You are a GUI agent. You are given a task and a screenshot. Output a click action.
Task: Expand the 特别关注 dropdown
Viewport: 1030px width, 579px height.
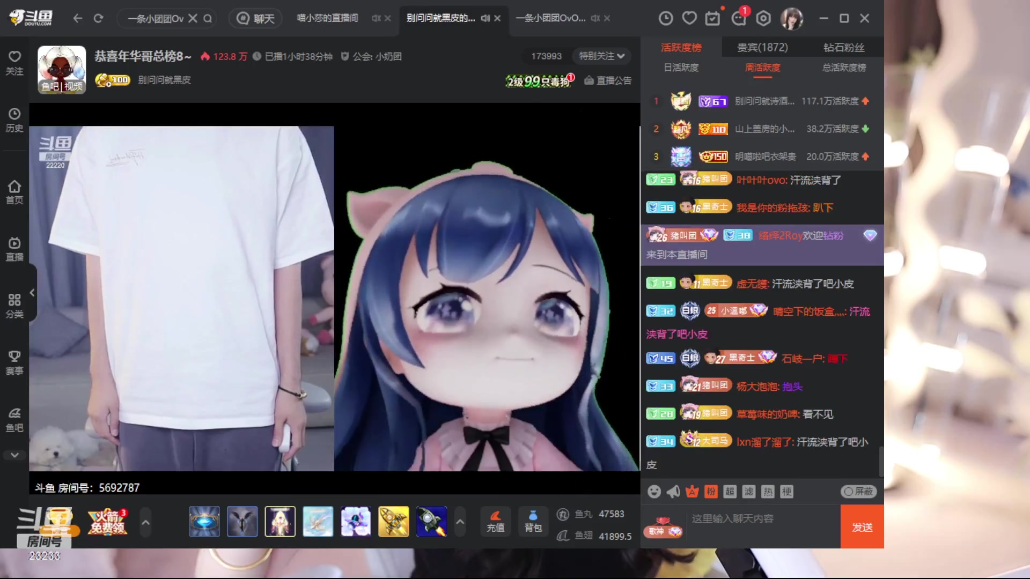(600, 56)
